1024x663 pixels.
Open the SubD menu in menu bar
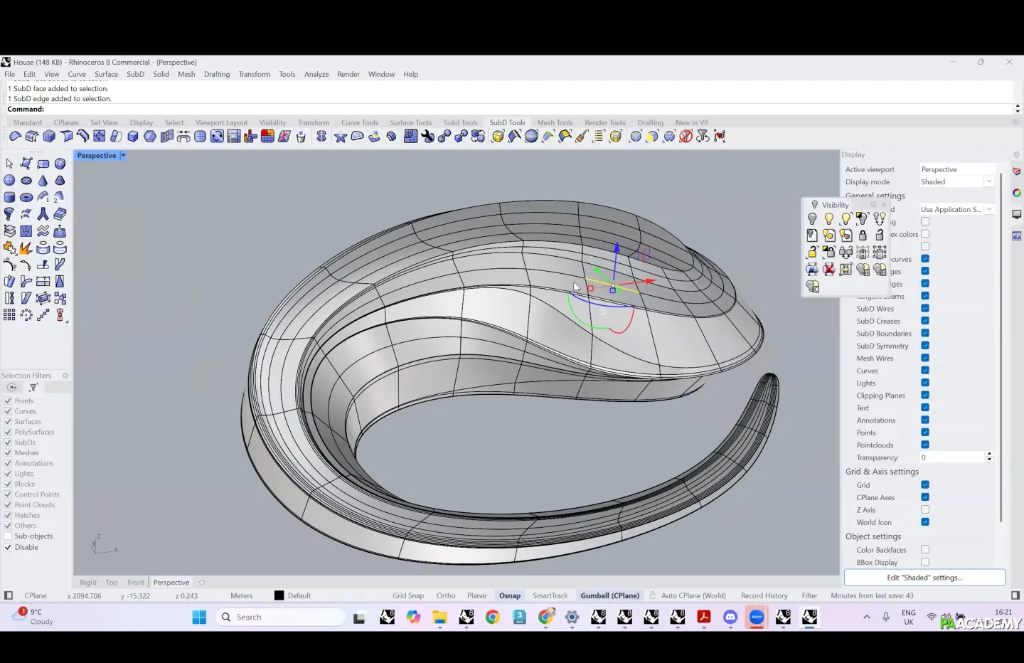click(135, 74)
